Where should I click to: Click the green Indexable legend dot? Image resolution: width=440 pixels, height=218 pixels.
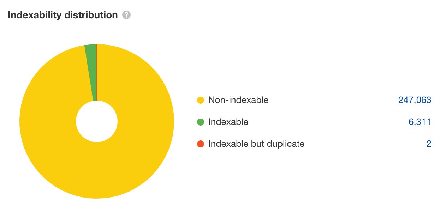[x=201, y=122]
